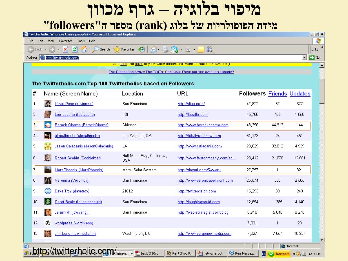
Task: Open Robert Scoble (Scobleizer) profile link
Action: (78, 158)
